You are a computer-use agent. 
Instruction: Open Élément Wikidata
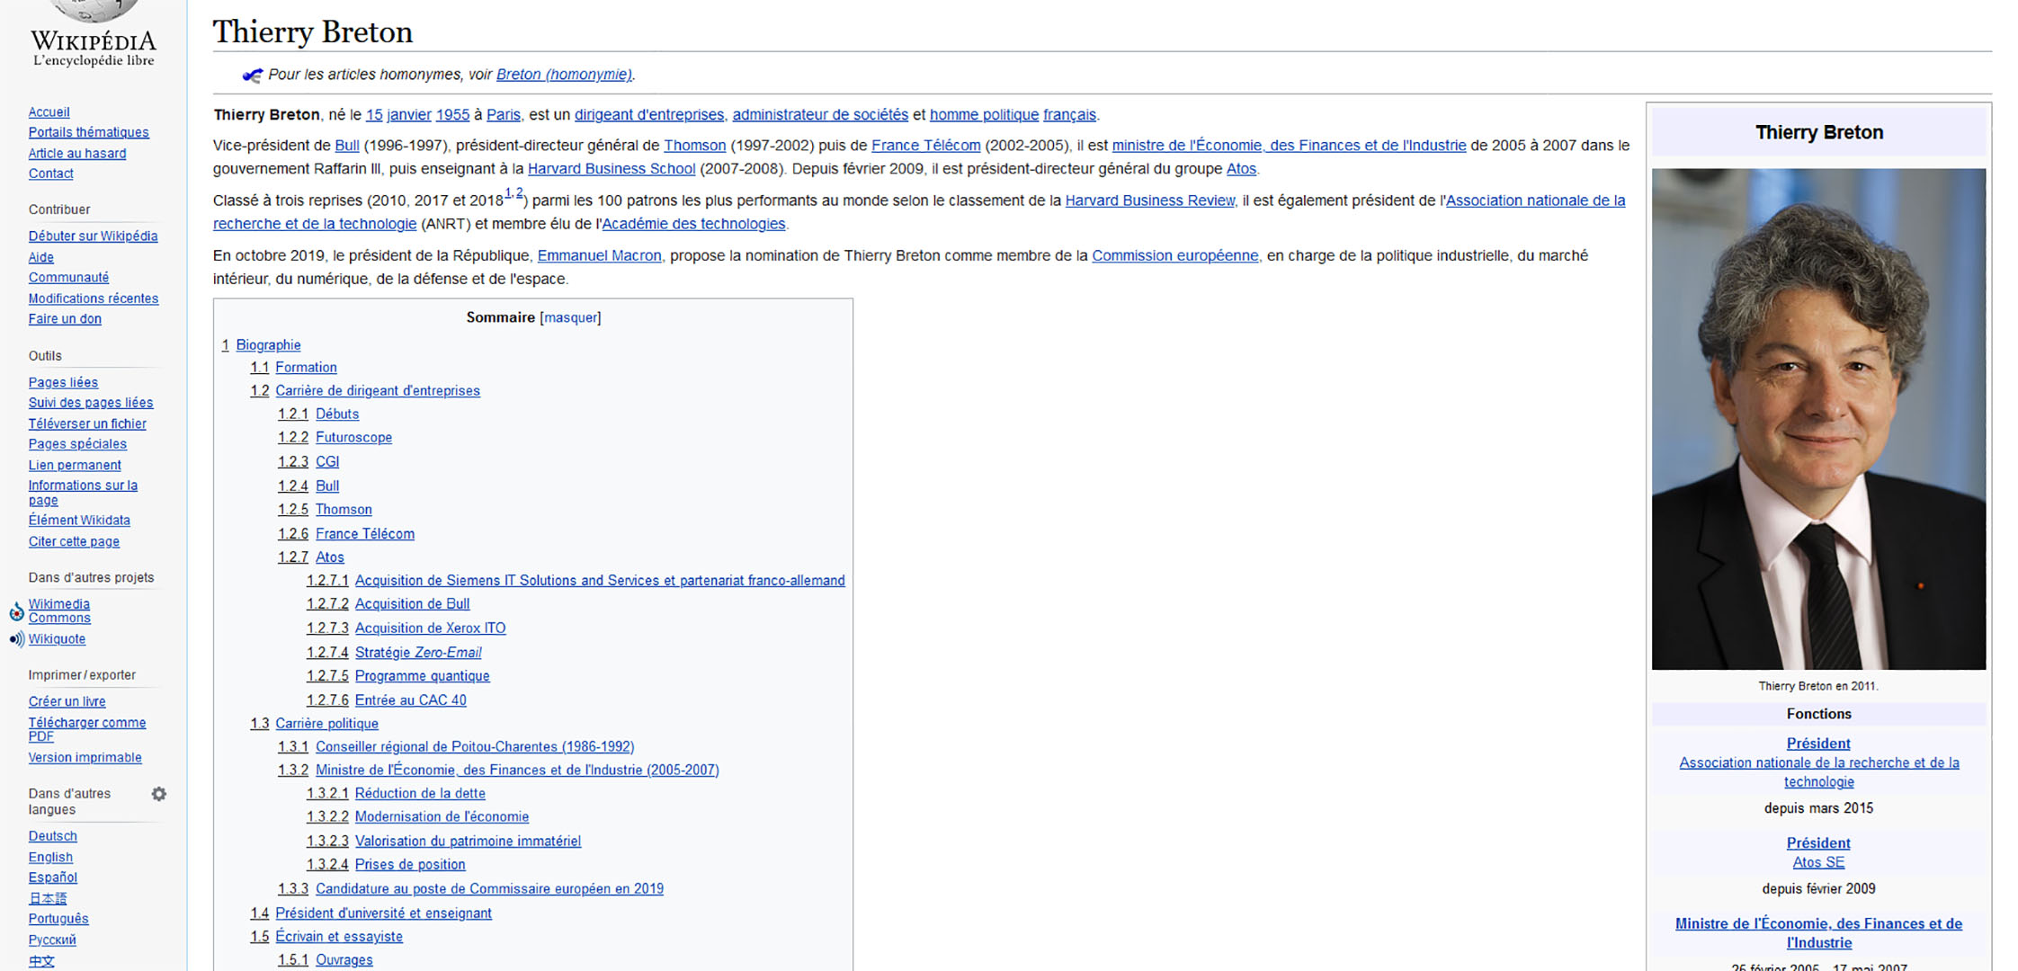tap(79, 521)
